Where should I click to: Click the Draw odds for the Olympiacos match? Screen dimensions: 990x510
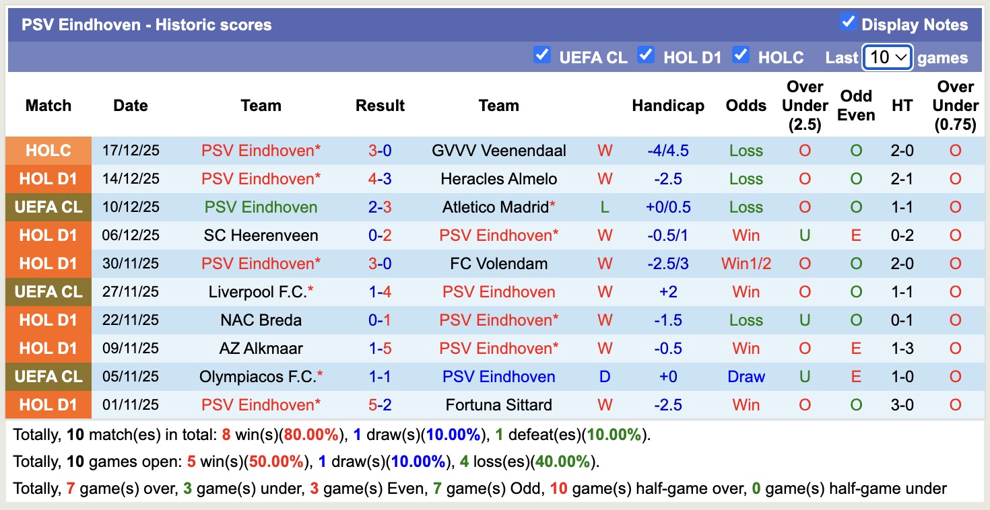click(746, 376)
